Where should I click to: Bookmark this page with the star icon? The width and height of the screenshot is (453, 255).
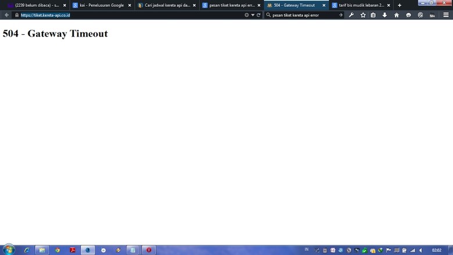click(363, 15)
